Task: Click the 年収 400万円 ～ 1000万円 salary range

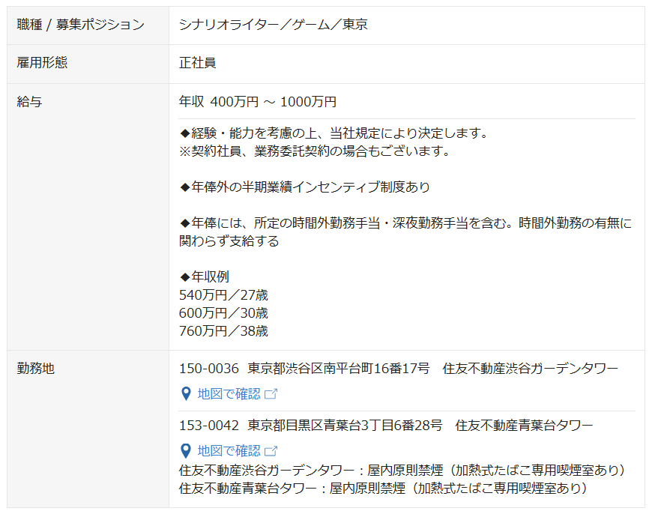Action: [257, 102]
